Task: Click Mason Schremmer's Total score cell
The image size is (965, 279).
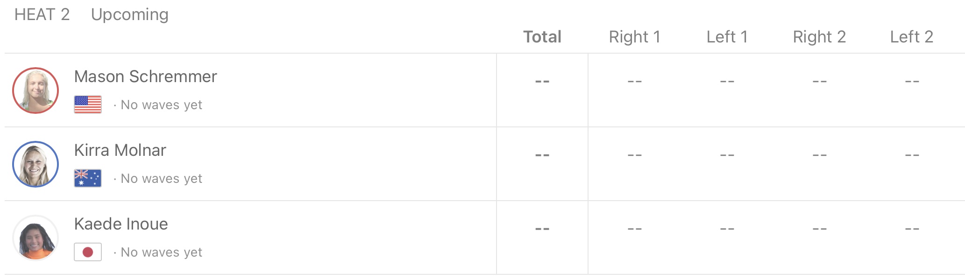Action: tap(542, 82)
